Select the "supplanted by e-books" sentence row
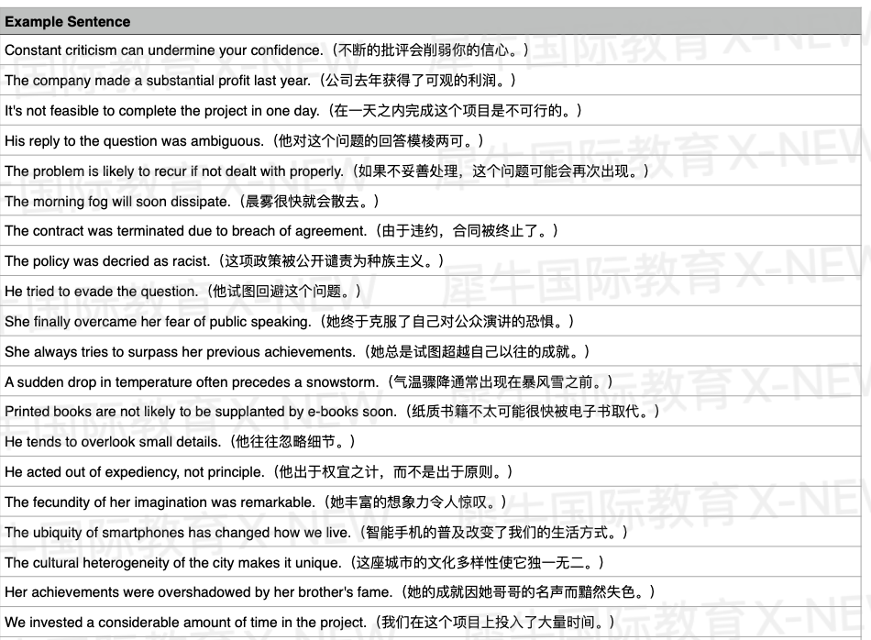This screenshot has height=640, width=871. (x=332, y=412)
